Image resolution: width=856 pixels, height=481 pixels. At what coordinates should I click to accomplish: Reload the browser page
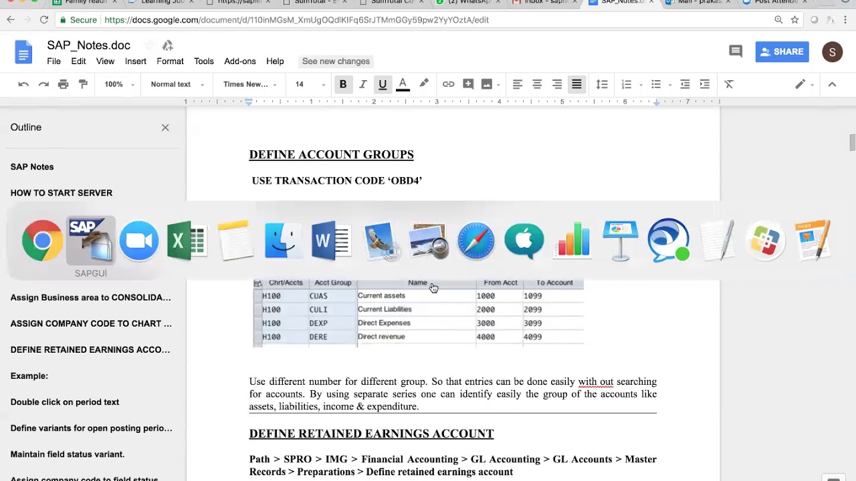[43, 20]
